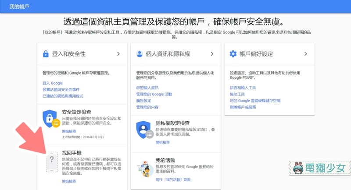The width and height of the screenshot is (351, 190).
Task: Click the gear icon beside 帳戶偏好設定
Action: pyautogui.click(x=233, y=54)
